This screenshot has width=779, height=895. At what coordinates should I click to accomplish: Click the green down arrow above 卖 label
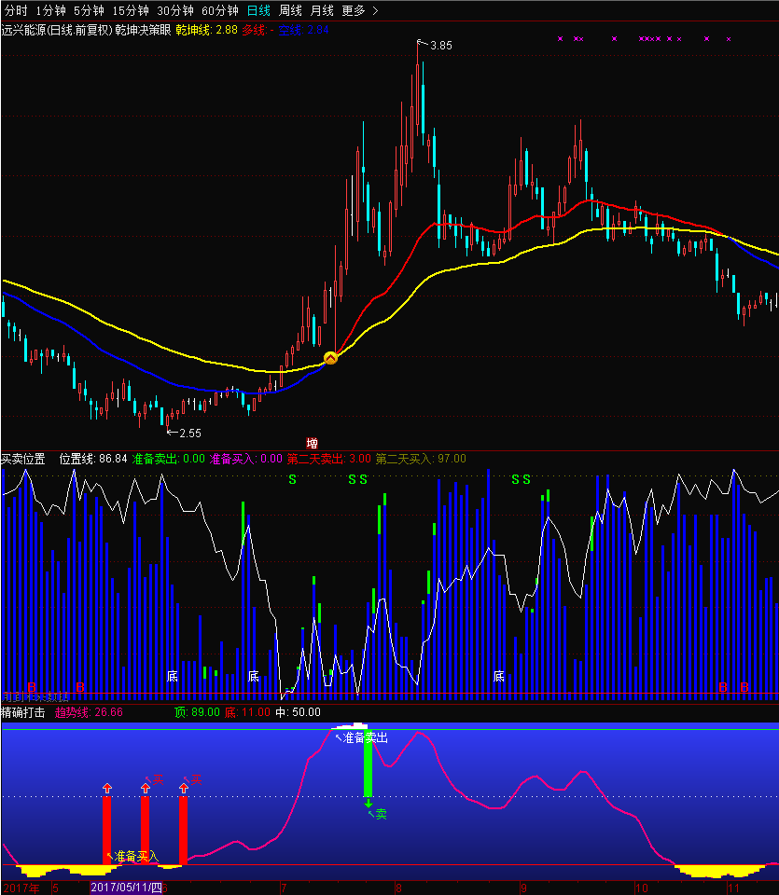point(369,803)
